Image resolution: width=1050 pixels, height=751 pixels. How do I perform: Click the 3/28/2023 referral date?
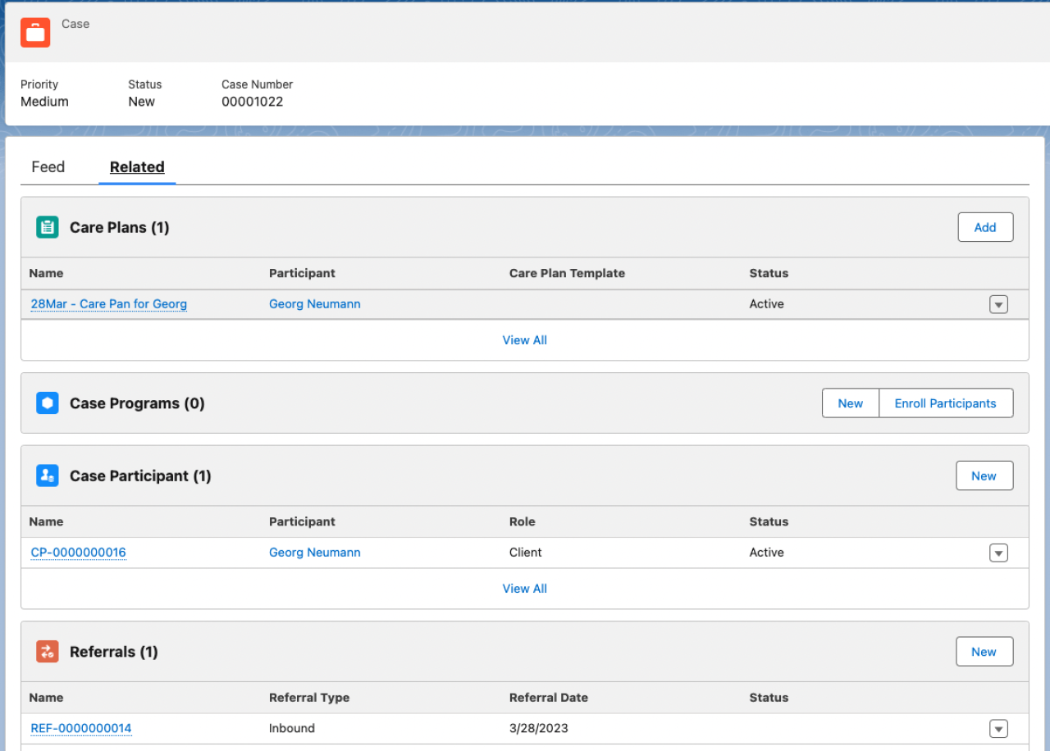click(539, 728)
